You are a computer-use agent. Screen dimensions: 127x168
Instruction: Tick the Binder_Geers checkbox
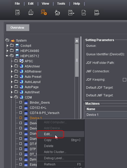[21, 102]
